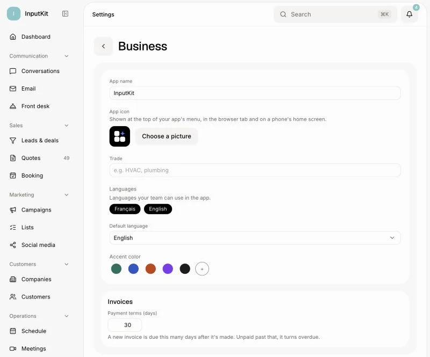This screenshot has width=430, height=357.
Task: Select the black accent color
Action: (x=185, y=269)
